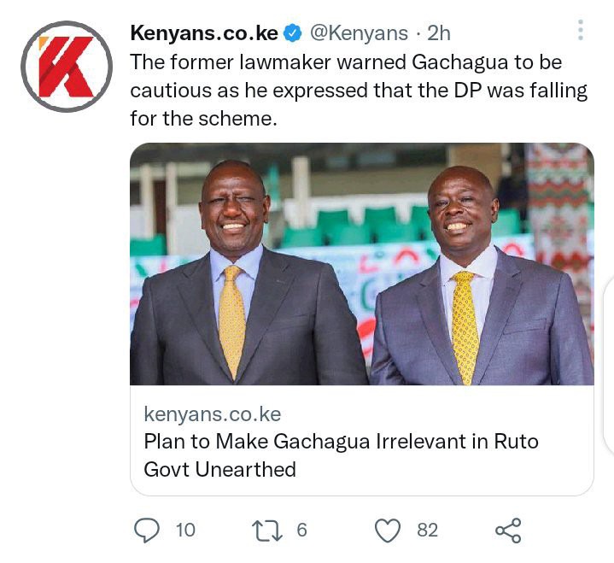Click the tweet text about Gachagua
Screen dimensions: 614x563
click(359, 90)
